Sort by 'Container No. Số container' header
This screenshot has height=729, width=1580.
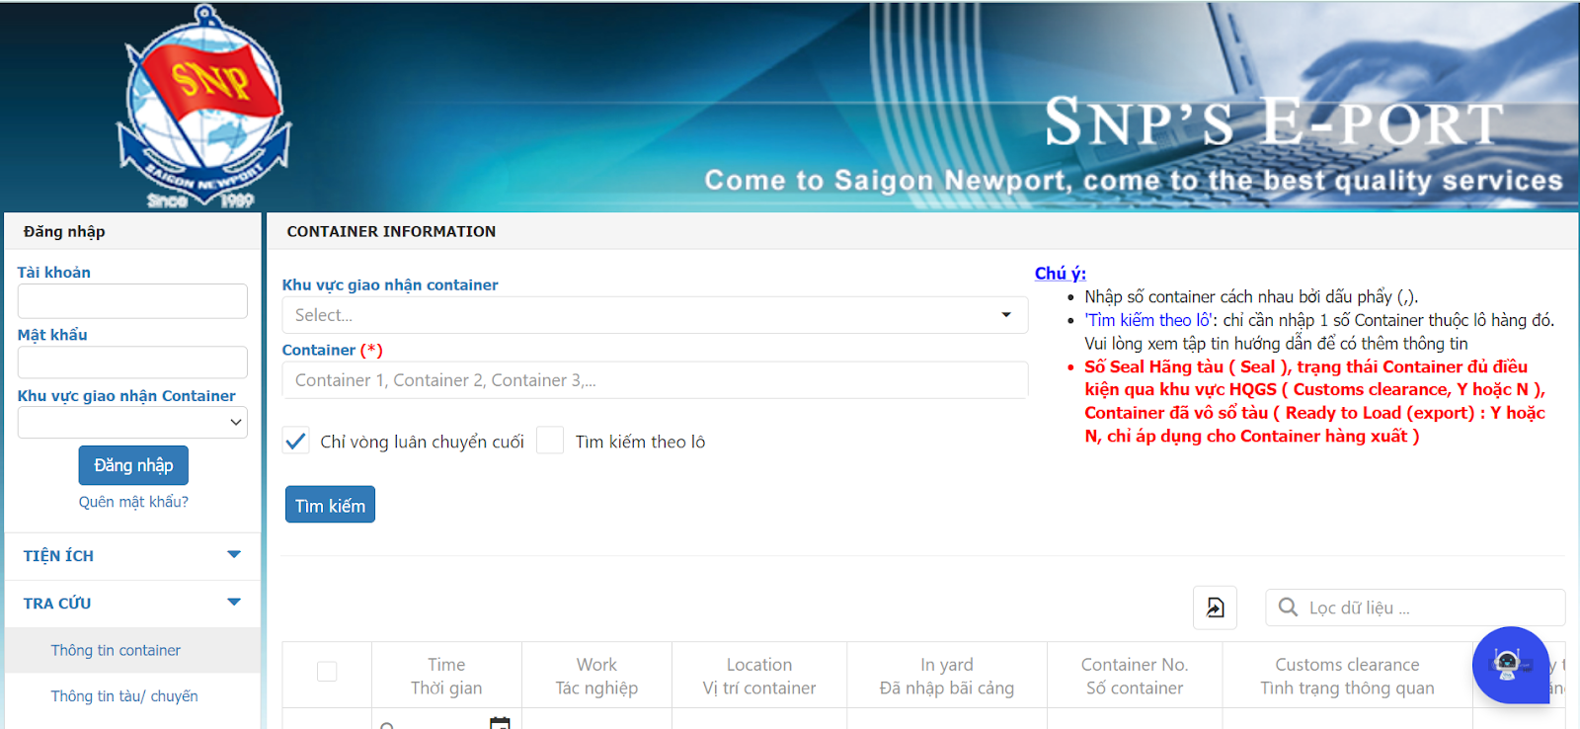[1135, 676]
